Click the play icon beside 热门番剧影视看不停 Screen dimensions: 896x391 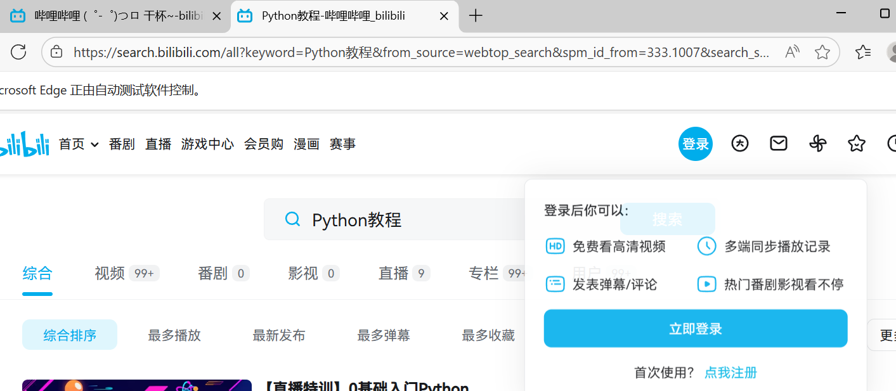tap(706, 284)
